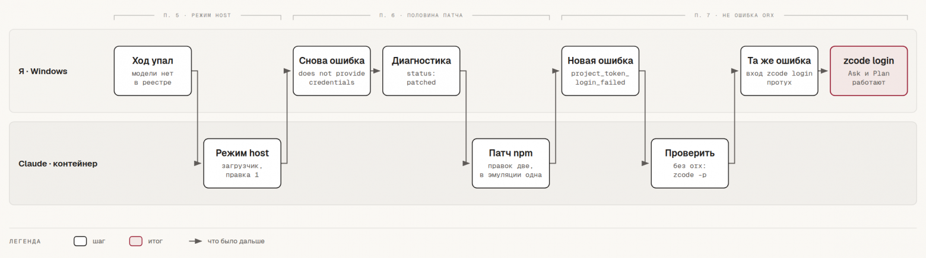Click the "П. 6 · ПОЛОВИНА ПАТЧА" section header
Image resolution: width=926 pixels, height=258 pixels.
[421, 15]
